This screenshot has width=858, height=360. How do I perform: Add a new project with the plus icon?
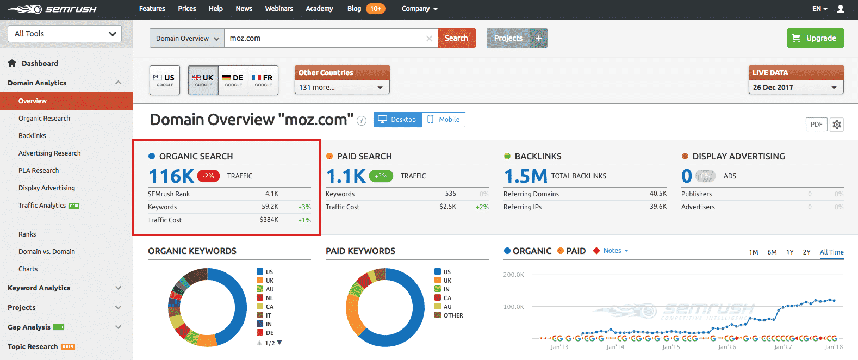click(x=539, y=38)
